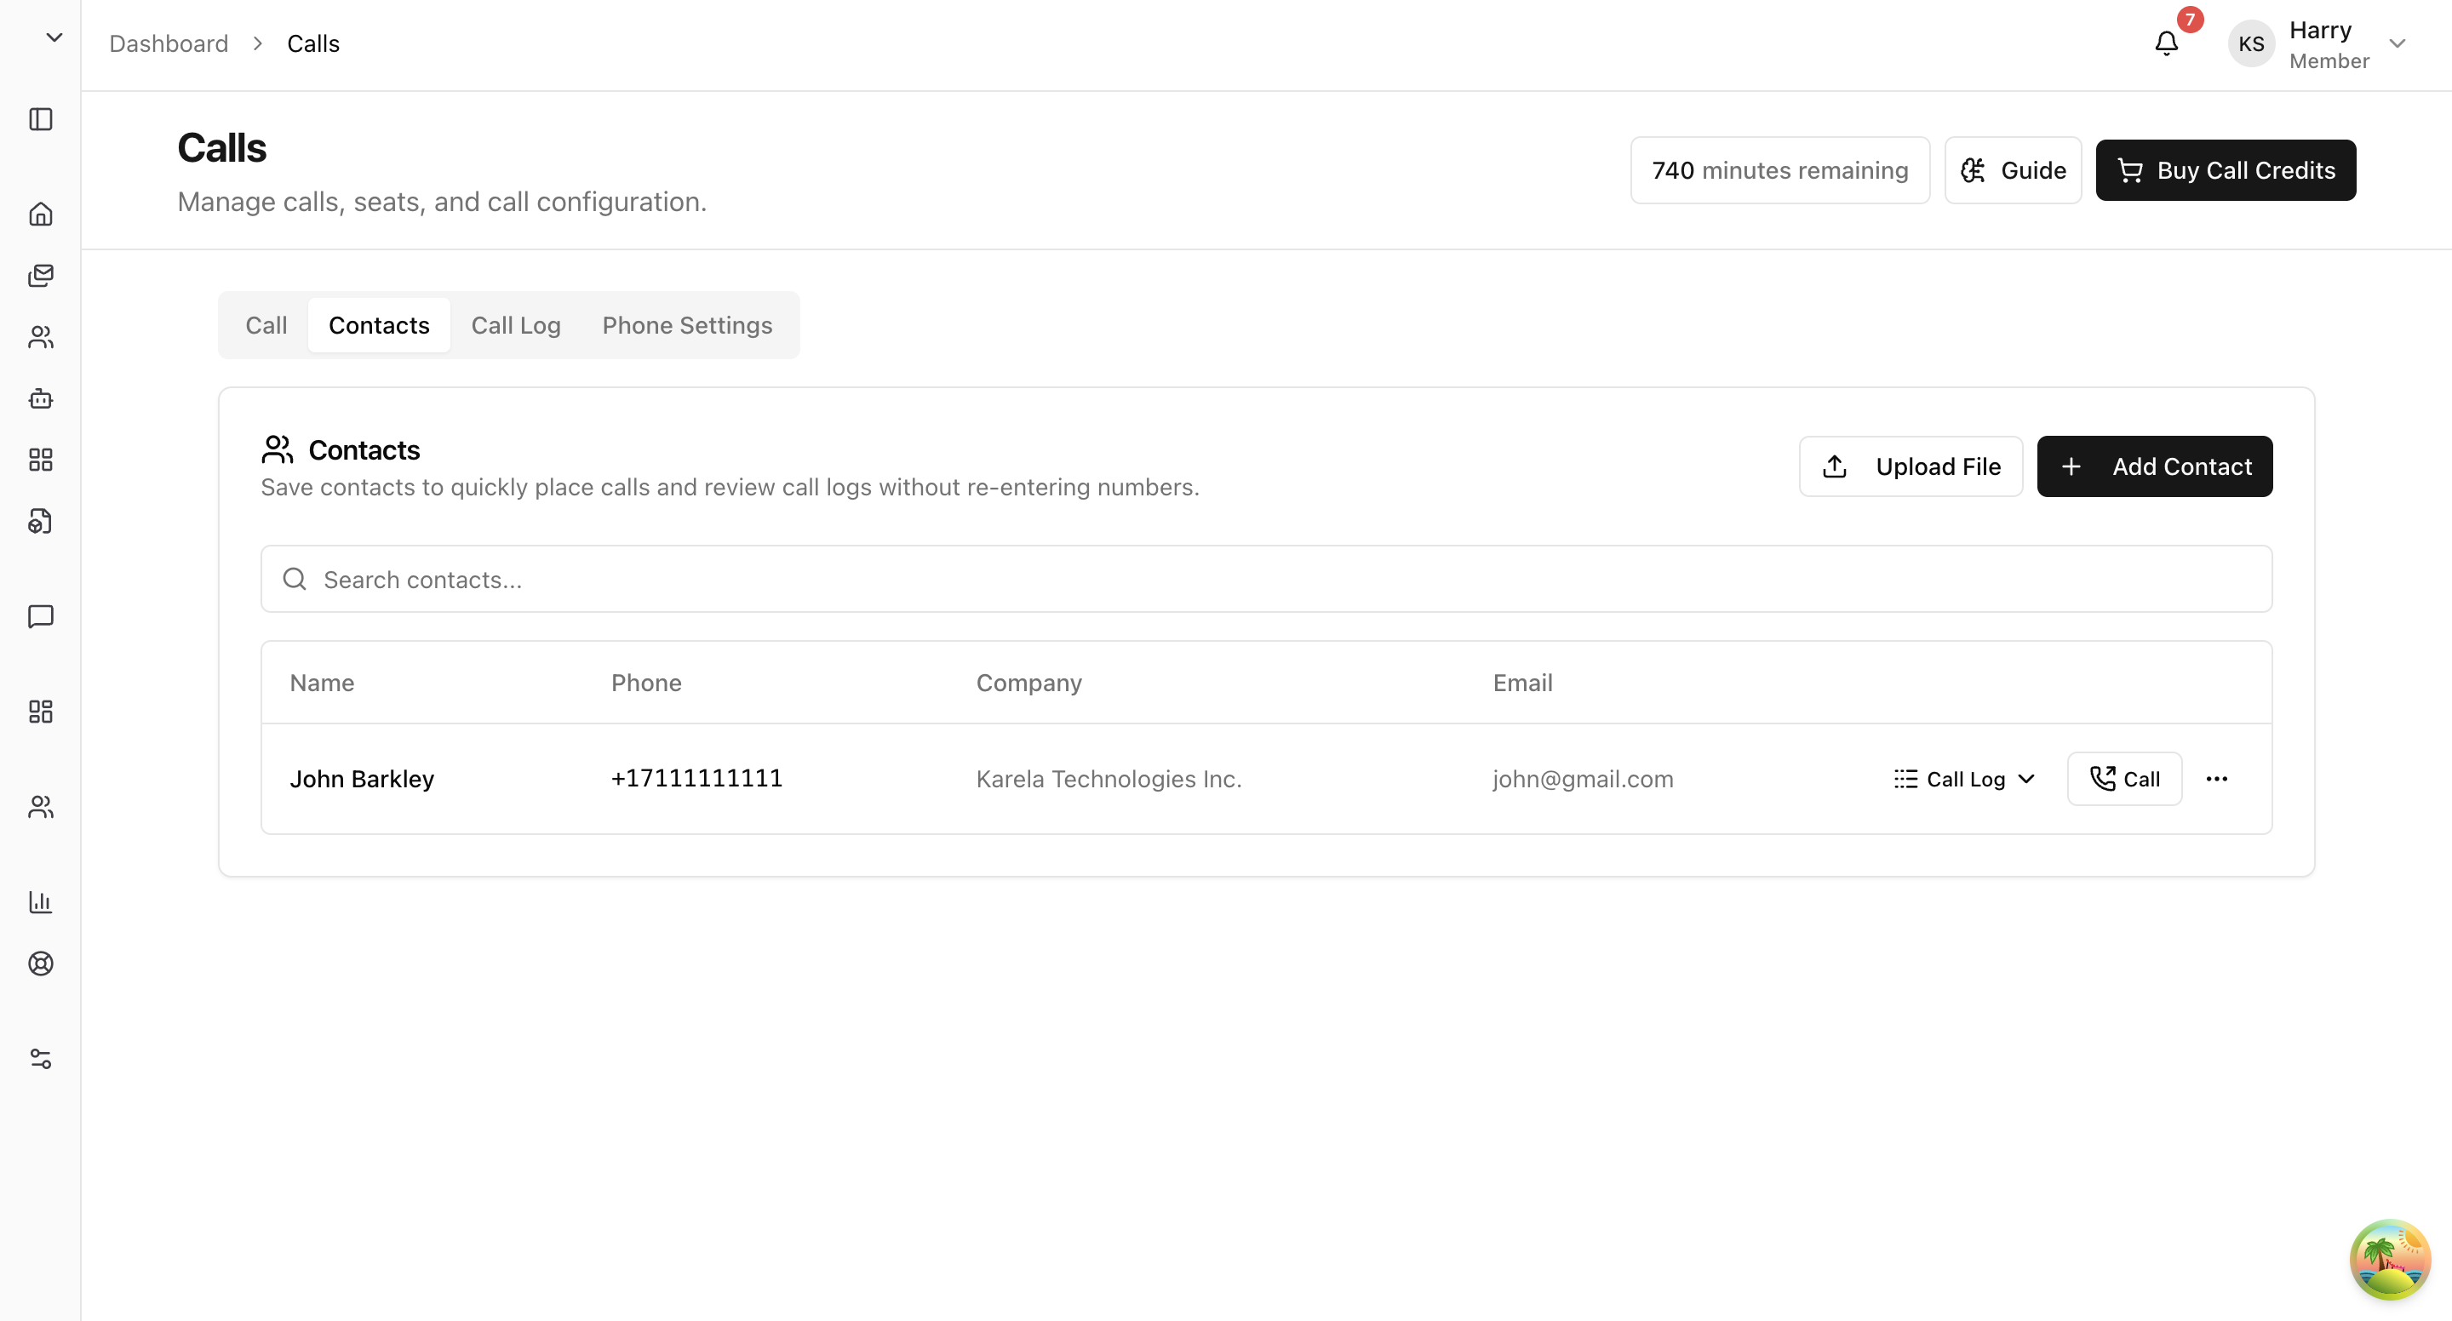
Task: Select the Contacts tab
Action: (x=379, y=325)
